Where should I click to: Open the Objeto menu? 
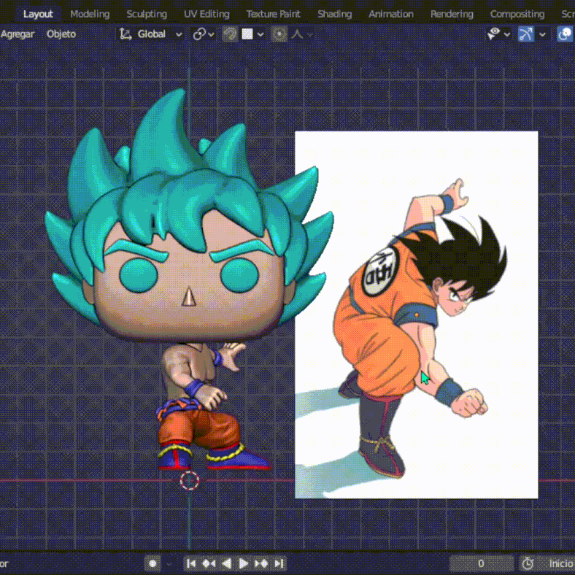tap(61, 34)
